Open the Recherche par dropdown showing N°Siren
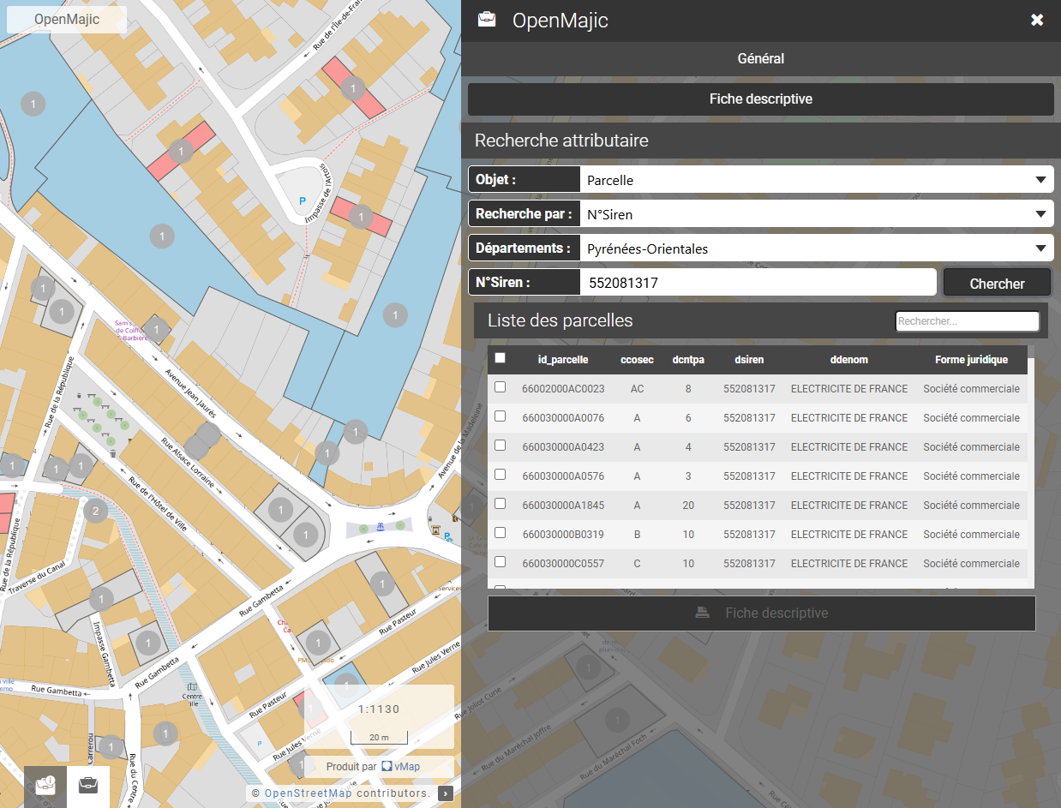The height and width of the screenshot is (808, 1061). [x=817, y=214]
